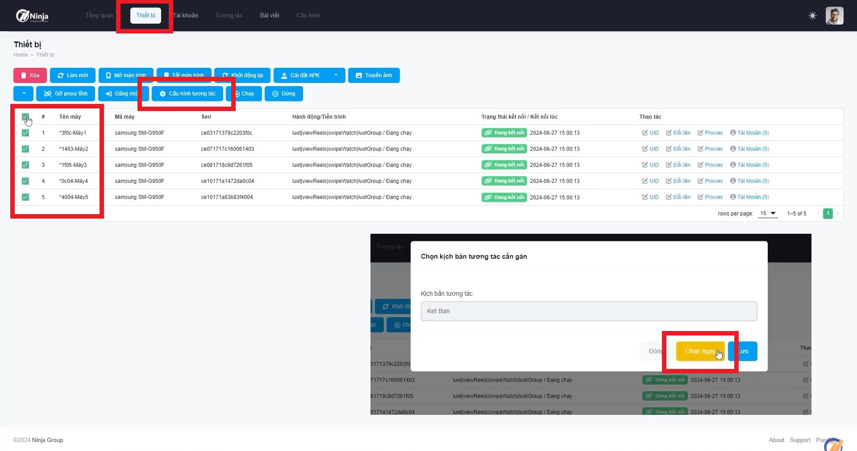Open the Tổng quan tab
Viewport: 857px width, 451px height.
point(99,15)
